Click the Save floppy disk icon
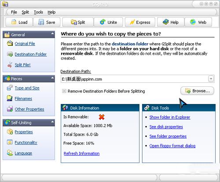This screenshot has height=182, width=220. 41,22
